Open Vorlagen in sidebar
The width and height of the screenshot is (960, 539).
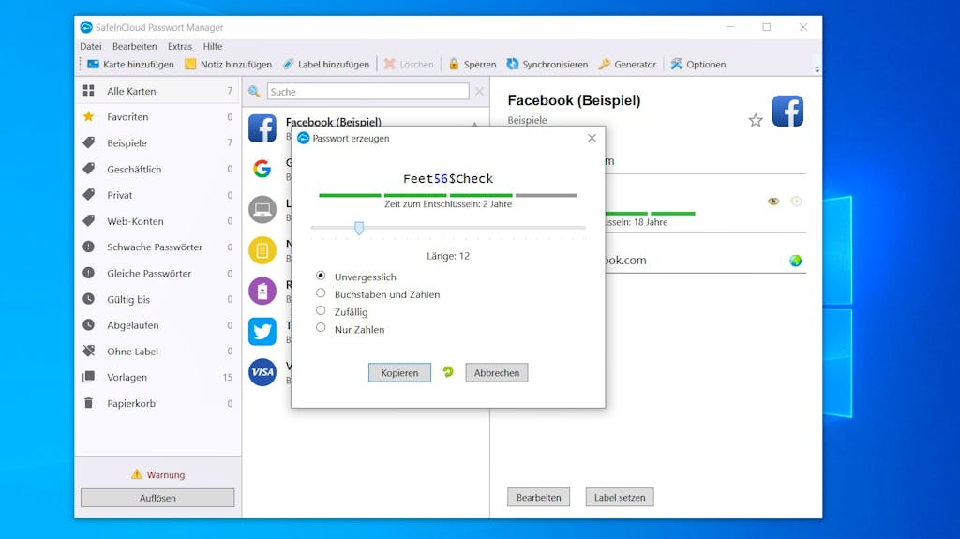(157, 377)
